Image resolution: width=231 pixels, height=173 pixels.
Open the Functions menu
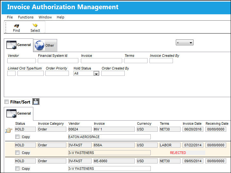pyautogui.click(x=26, y=17)
